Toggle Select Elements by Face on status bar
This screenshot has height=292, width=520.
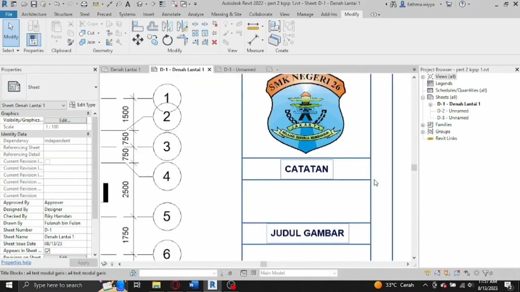click(457, 273)
